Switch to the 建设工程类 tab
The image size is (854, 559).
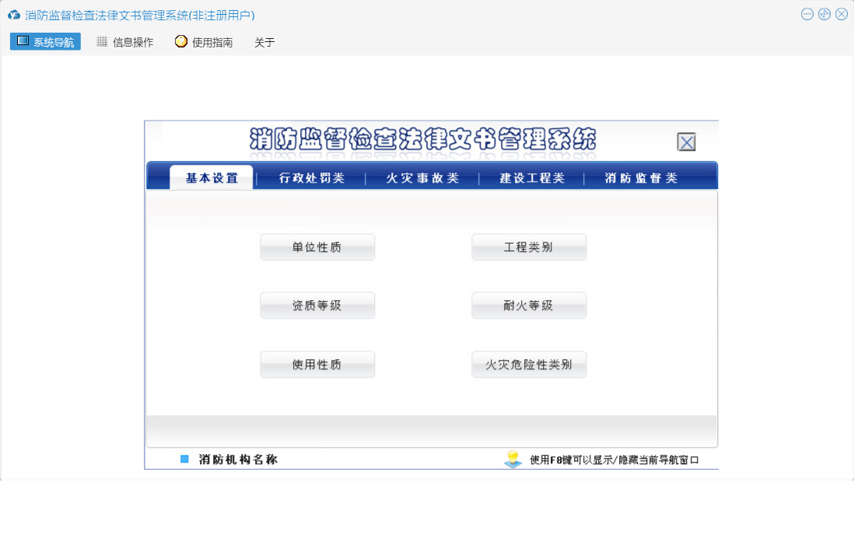[532, 178]
